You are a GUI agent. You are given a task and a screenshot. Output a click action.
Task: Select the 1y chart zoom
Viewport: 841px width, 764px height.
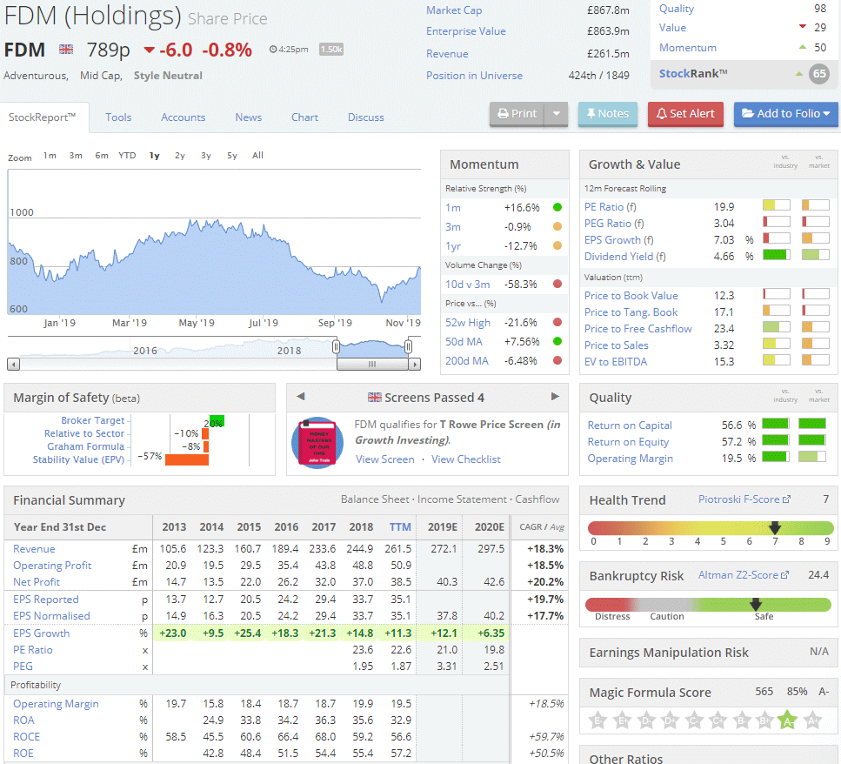pyautogui.click(x=155, y=156)
